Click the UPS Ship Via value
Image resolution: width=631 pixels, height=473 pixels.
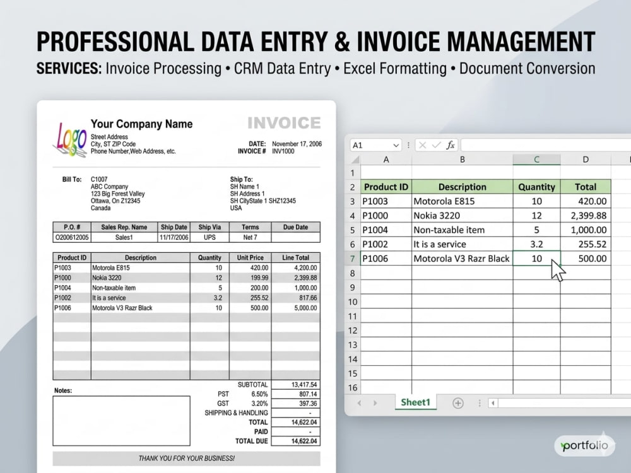pos(209,237)
